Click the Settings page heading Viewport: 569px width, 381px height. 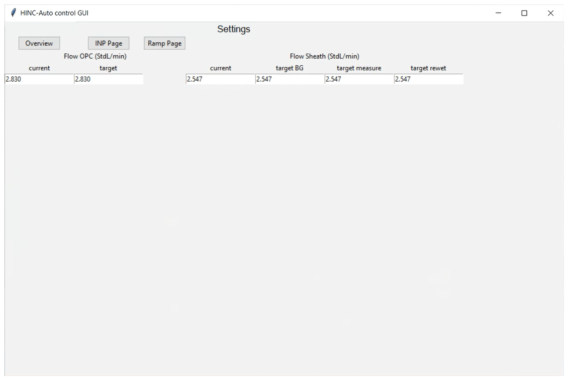(x=234, y=29)
